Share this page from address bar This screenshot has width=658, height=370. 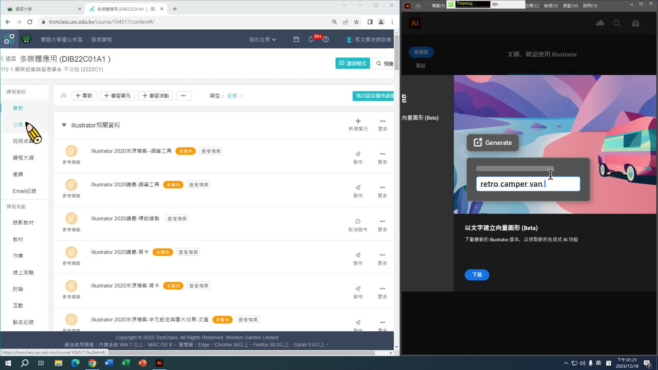[x=345, y=22]
